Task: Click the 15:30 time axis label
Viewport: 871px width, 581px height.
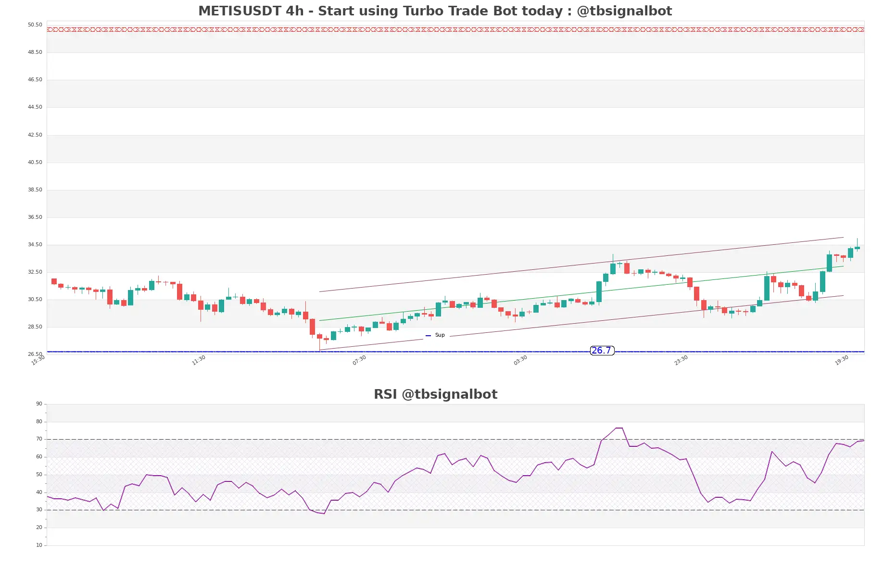Action: click(38, 360)
